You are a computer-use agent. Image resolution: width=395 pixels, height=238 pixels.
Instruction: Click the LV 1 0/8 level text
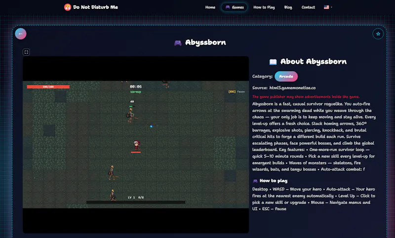coord(135,198)
